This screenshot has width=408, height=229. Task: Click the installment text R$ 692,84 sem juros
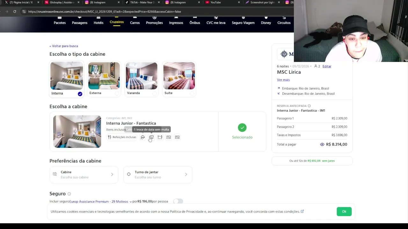pos(321,161)
